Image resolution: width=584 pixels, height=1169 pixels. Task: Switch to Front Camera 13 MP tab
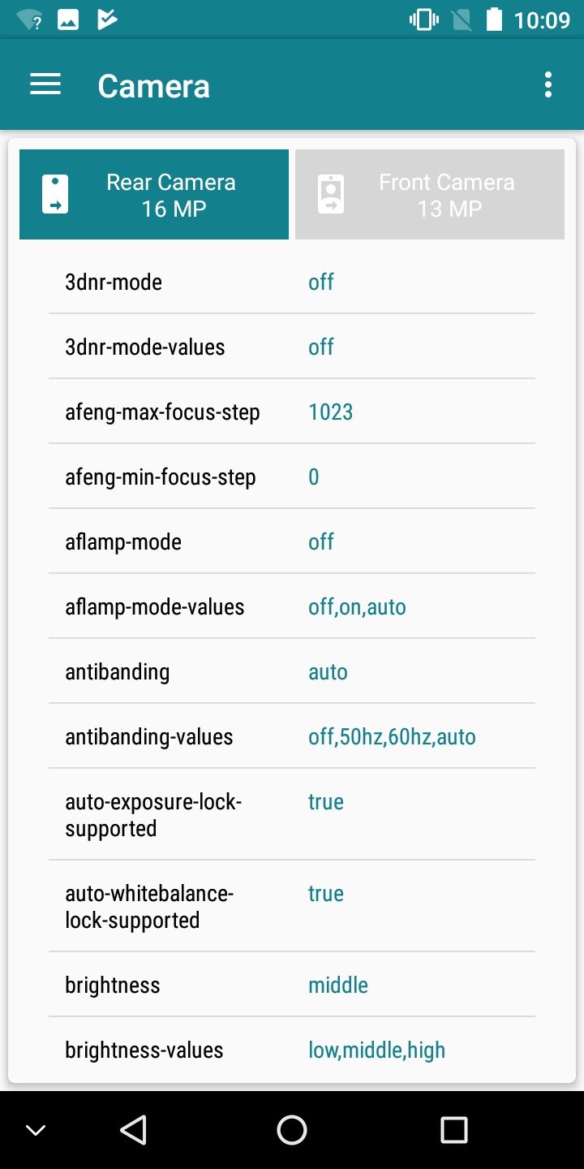coord(430,195)
